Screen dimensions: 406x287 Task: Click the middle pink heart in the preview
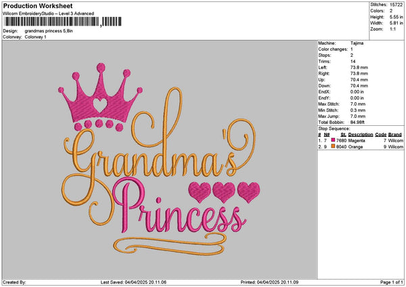click(224, 192)
